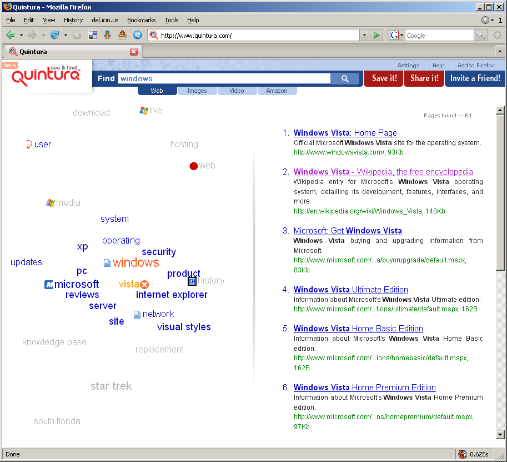Click the status bar Fasterfox timer icon
This screenshot has height=462, width=507.
[463, 454]
